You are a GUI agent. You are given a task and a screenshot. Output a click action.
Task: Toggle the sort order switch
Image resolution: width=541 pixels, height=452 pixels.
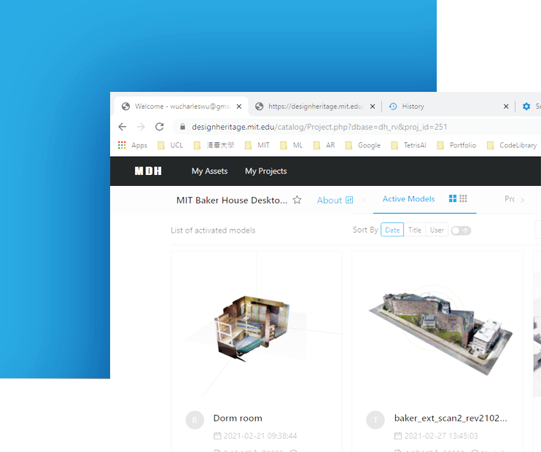click(x=460, y=230)
